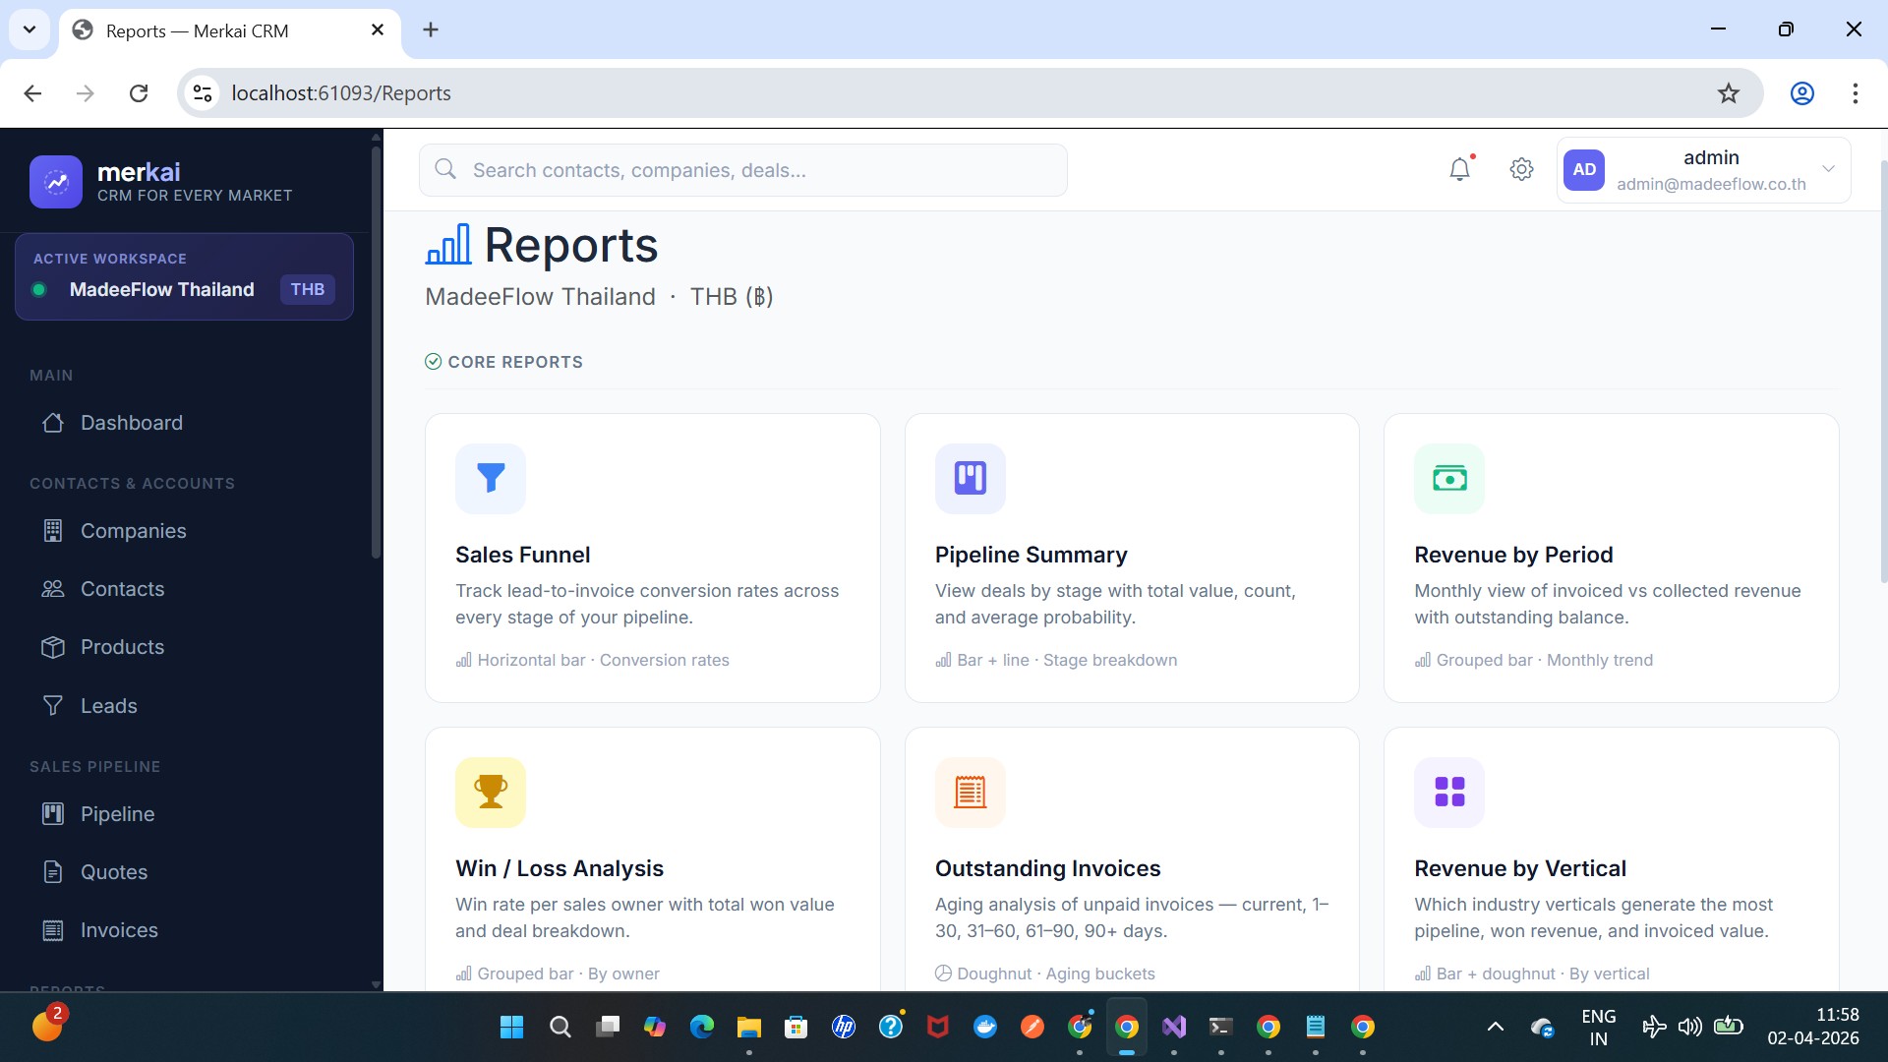Image resolution: width=1888 pixels, height=1062 pixels.
Task: Click the Win / Loss trophy icon
Action: click(x=491, y=792)
